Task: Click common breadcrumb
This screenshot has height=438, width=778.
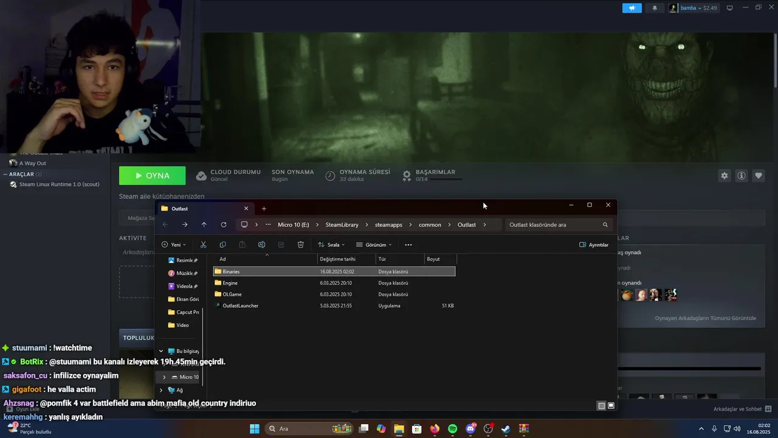Action: (430, 224)
